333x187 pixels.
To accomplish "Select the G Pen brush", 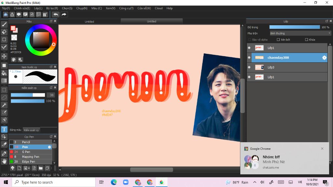I will [31, 152].
